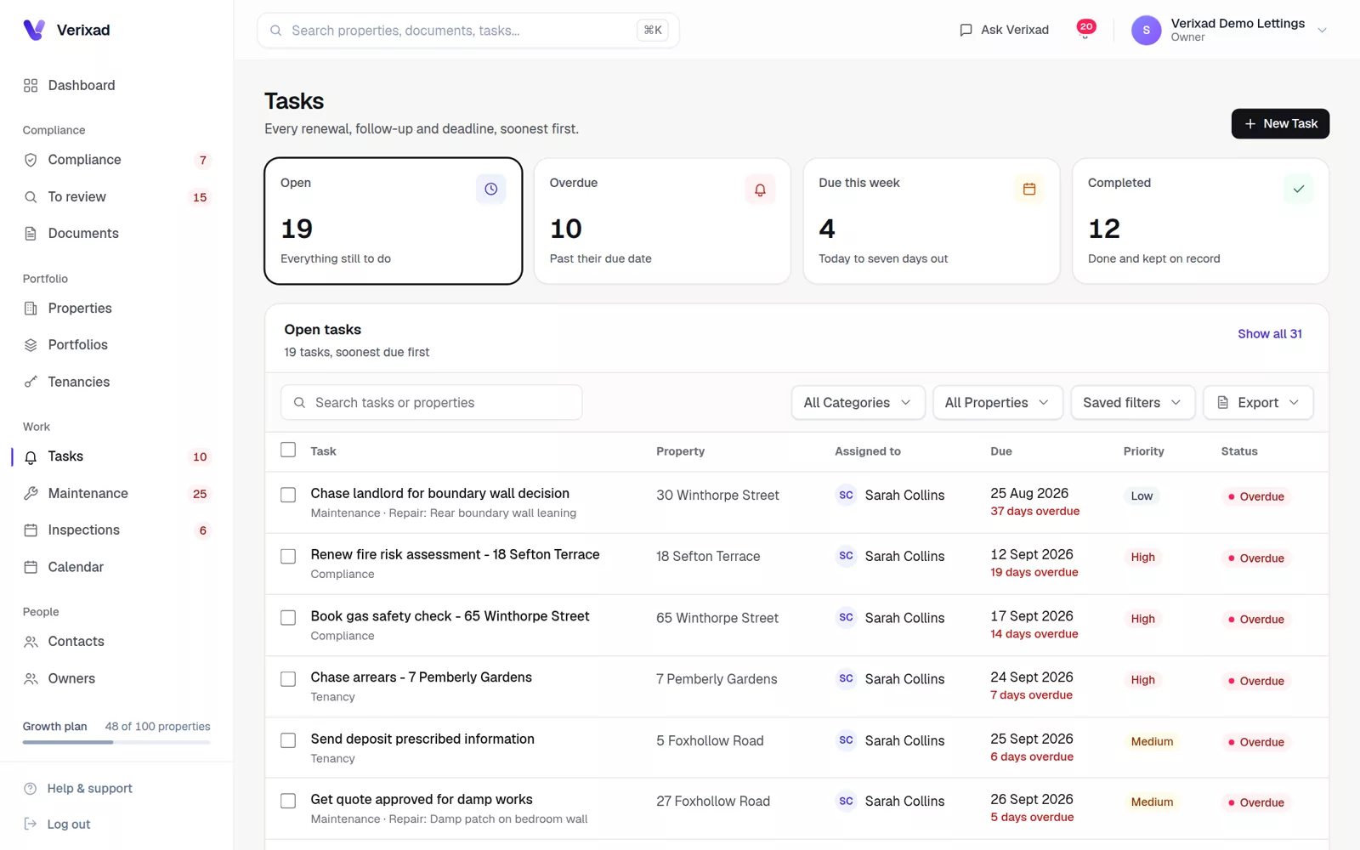This screenshot has width=1360, height=850.
Task: Click the Growth plan properties progress bar
Action: (116, 742)
